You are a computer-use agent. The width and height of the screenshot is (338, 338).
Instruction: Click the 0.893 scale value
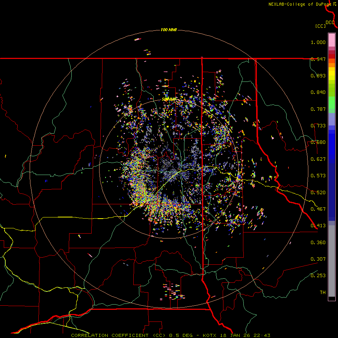click(318, 75)
